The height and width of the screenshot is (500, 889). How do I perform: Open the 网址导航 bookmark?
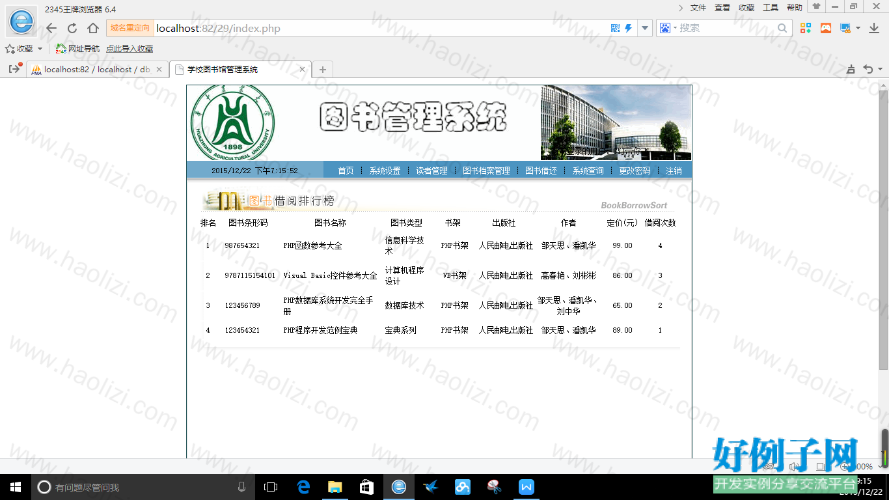[77, 49]
